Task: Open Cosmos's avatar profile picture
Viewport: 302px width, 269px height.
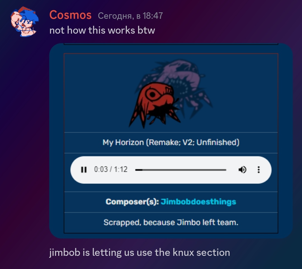Action: click(x=24, y=22)
